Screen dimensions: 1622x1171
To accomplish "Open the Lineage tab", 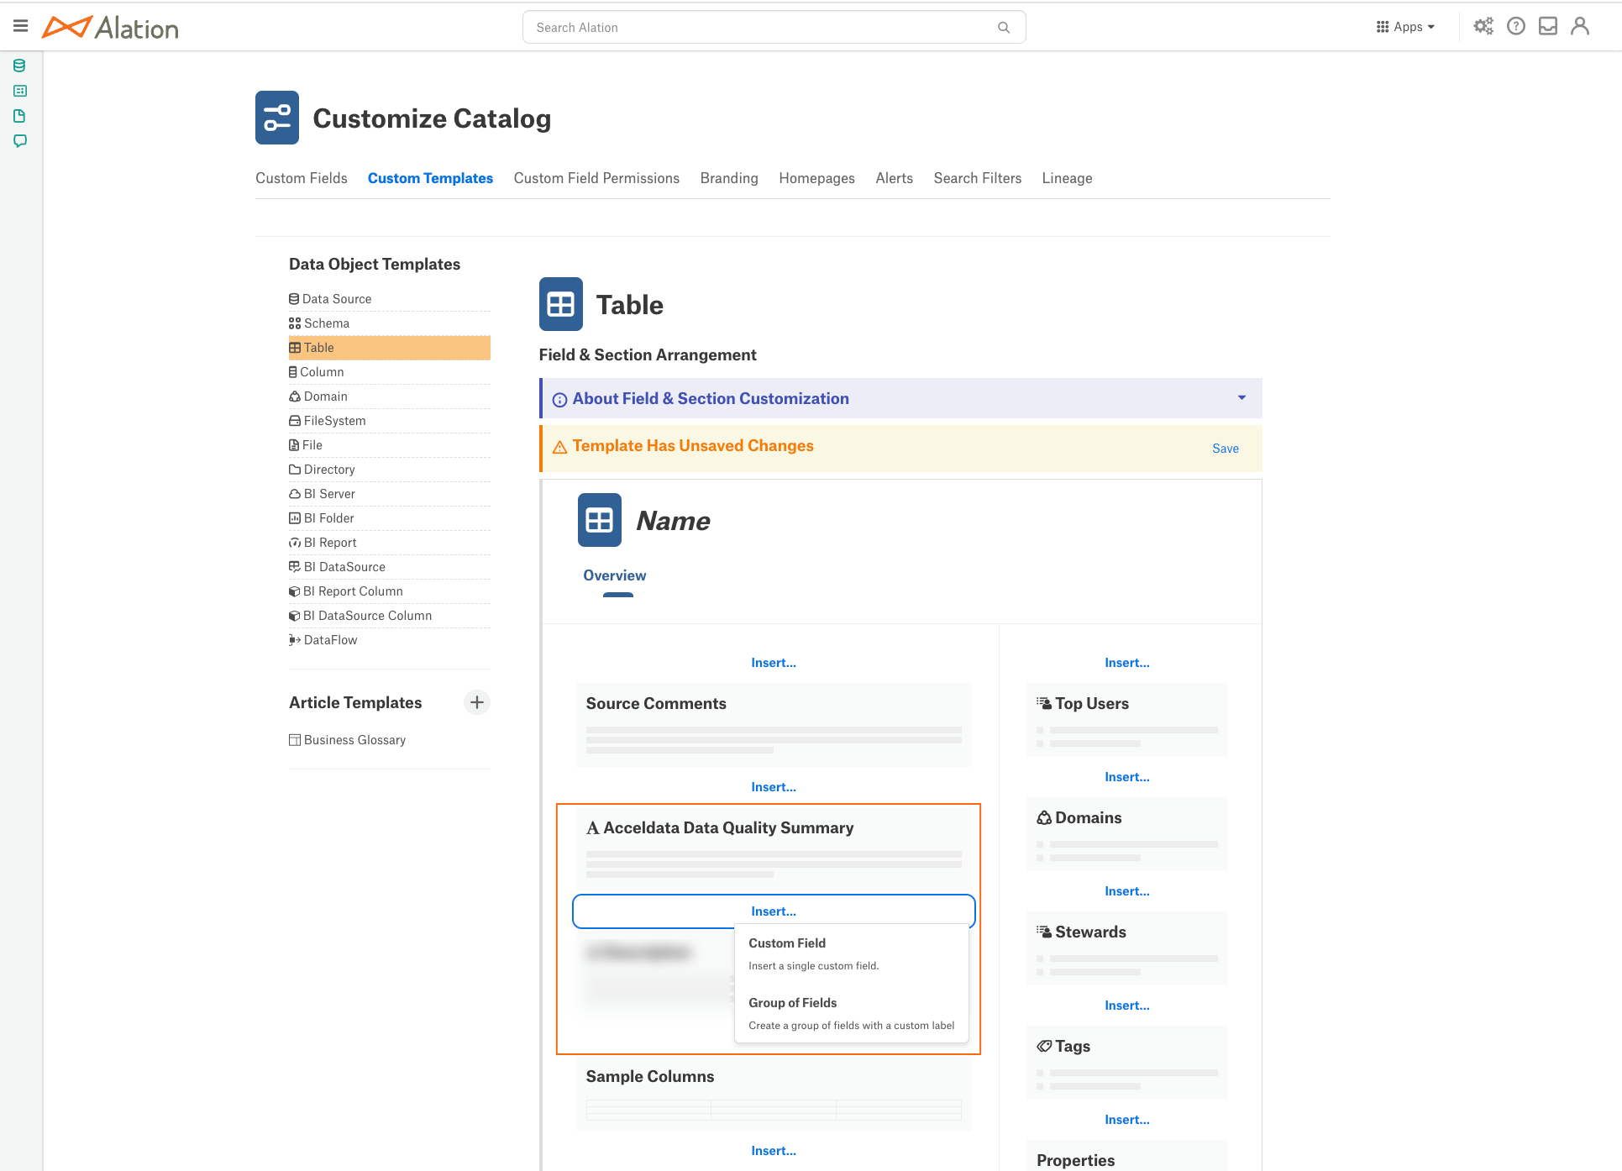I will (1067, 178).
